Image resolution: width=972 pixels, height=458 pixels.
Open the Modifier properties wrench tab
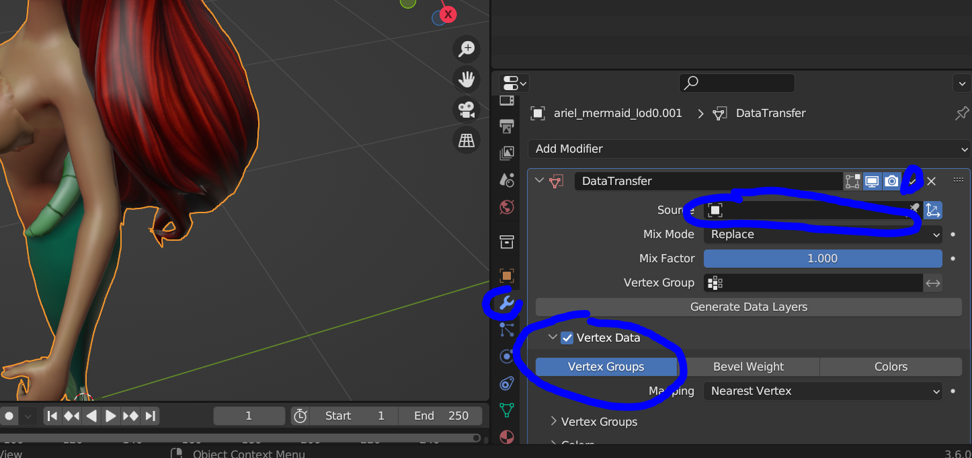(x=507, y=303)
